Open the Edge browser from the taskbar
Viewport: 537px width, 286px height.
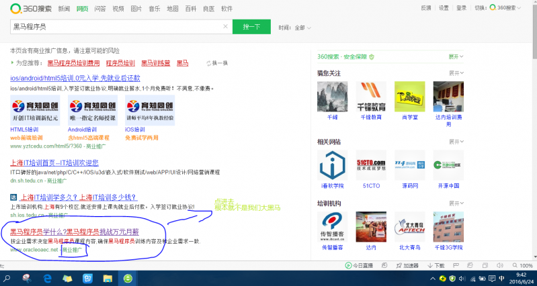point(48,278)
